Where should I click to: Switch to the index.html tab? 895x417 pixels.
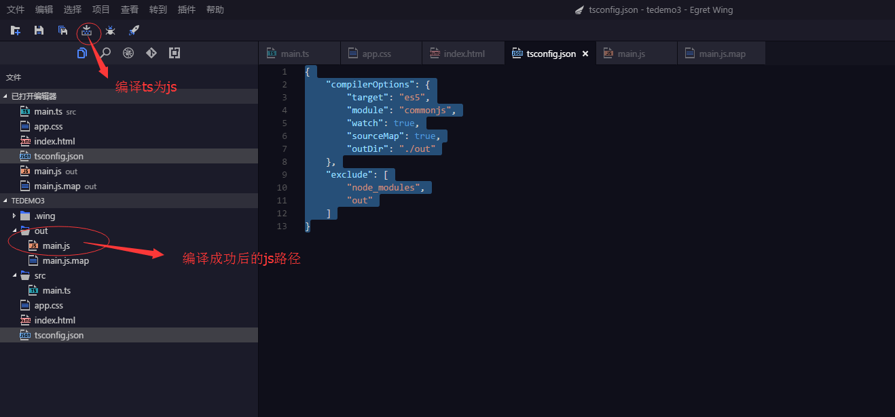tap(463, 52)
